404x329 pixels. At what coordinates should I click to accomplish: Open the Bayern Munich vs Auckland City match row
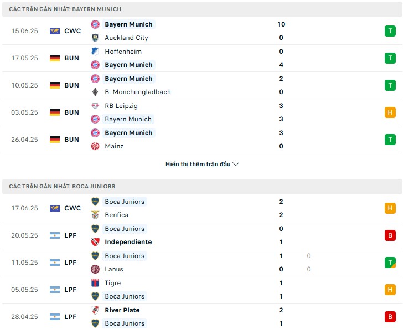202,31
